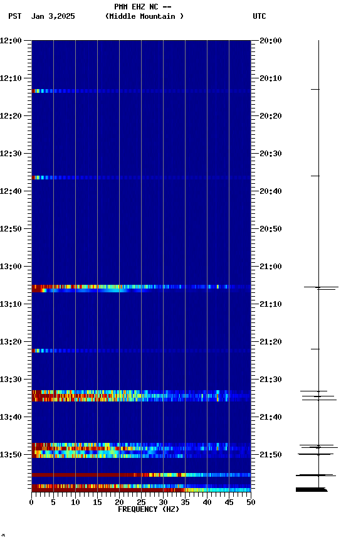This screenshot has width=346, height=542.
Task: Click frequency axis tick label '50'
Action: (251, 502)
